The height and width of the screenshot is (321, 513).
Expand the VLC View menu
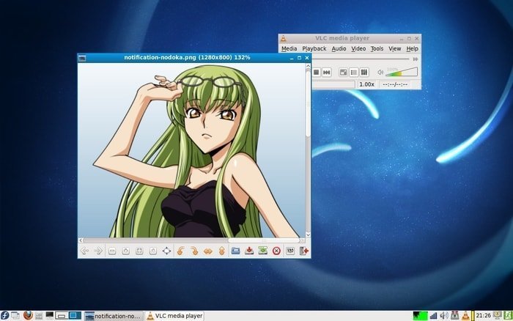point(394,49)
